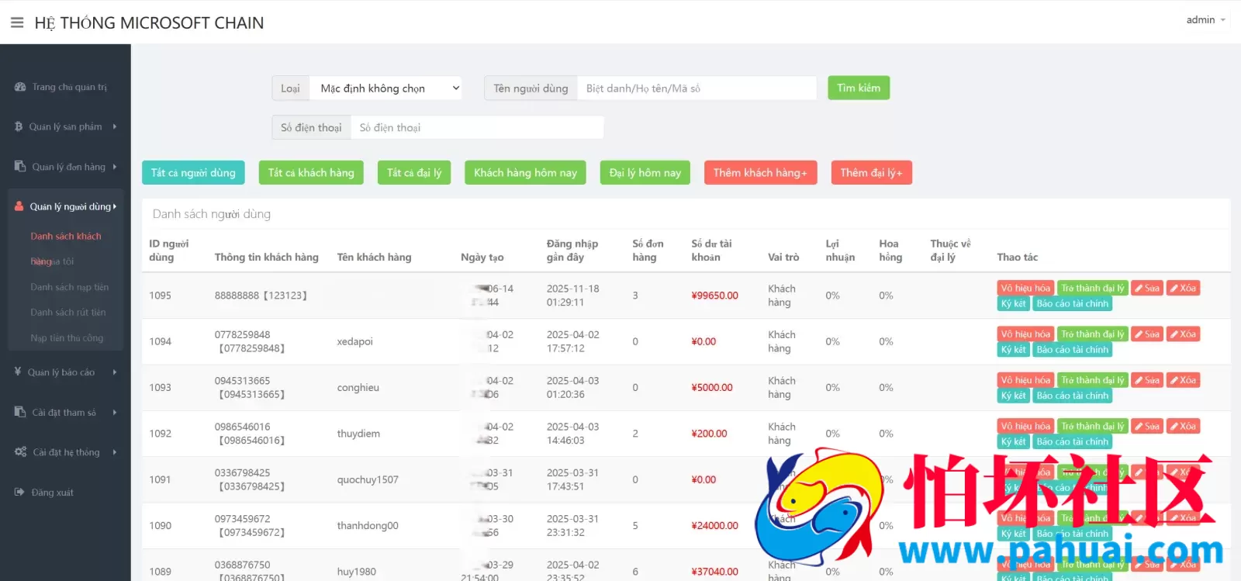This screenshot has height=581, width=1241.
Task: Click Báo cáo tài chính for user 1095
Action: (x=1073, y=303)
